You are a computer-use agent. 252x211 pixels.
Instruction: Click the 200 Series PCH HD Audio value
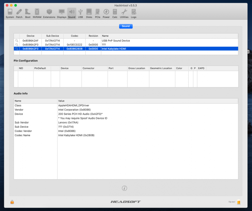point(80,114)
